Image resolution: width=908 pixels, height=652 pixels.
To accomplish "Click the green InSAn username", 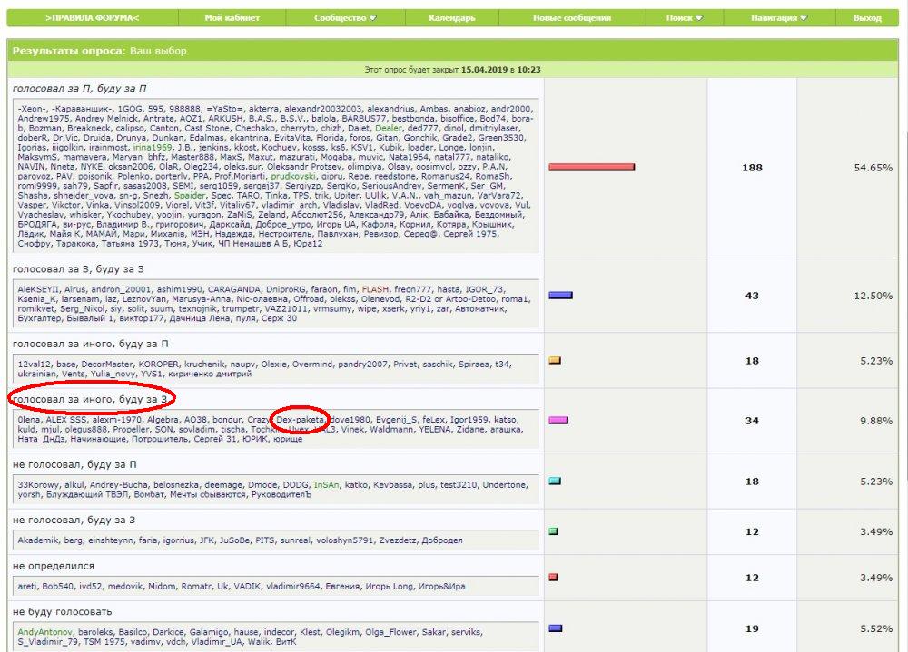I will click(327, 485).
